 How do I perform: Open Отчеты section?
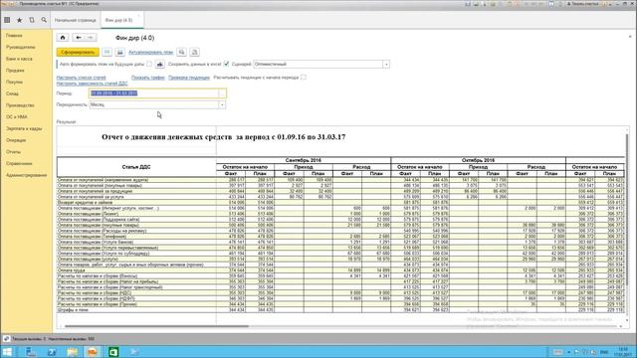coord(13,152)
